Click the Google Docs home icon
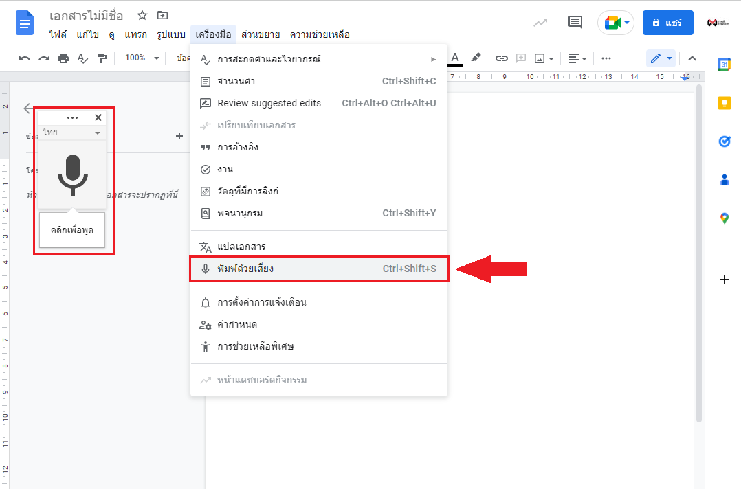741x489 pixels. 25,23
